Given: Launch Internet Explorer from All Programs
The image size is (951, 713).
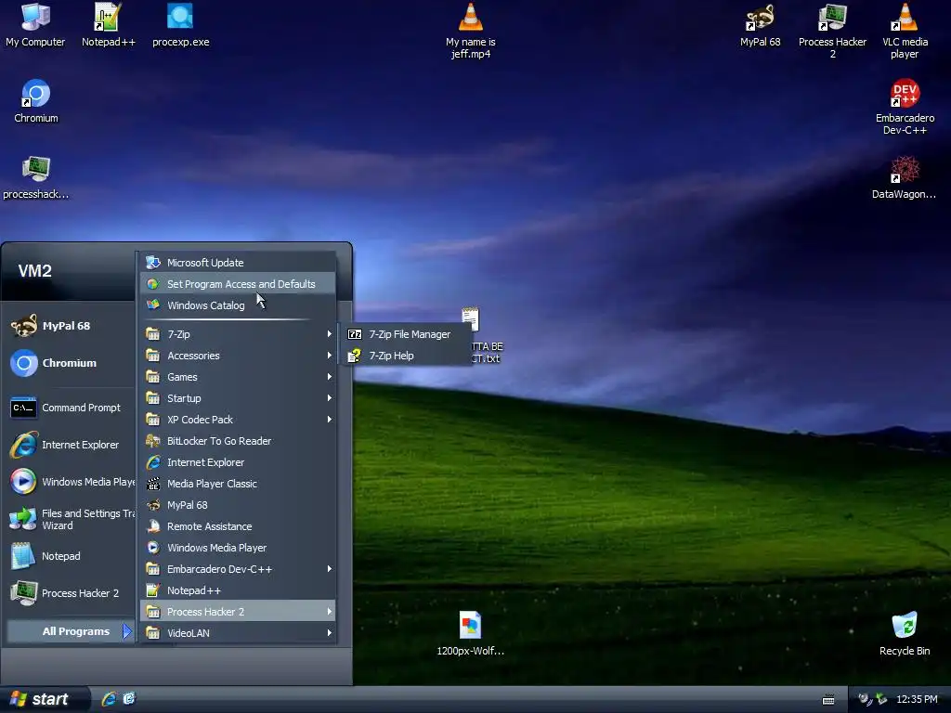Looking at the screenshot, I should point(239,462).
